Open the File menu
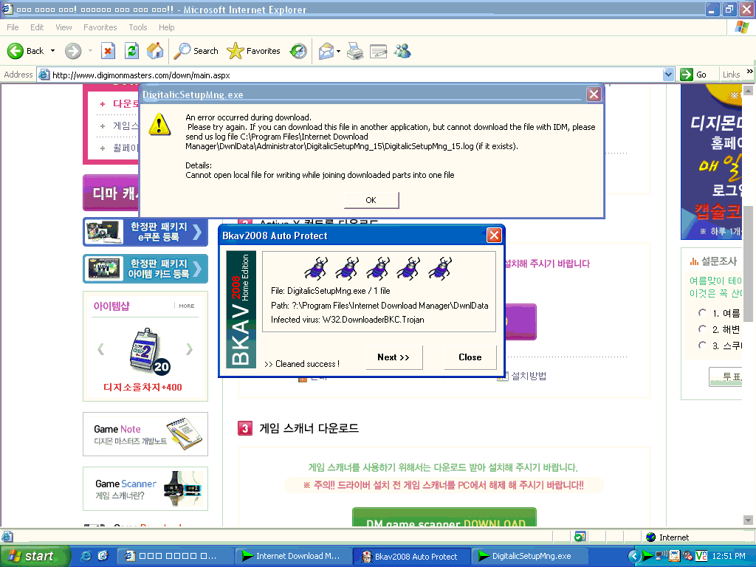The image size is (756, 567). point(13,27)
